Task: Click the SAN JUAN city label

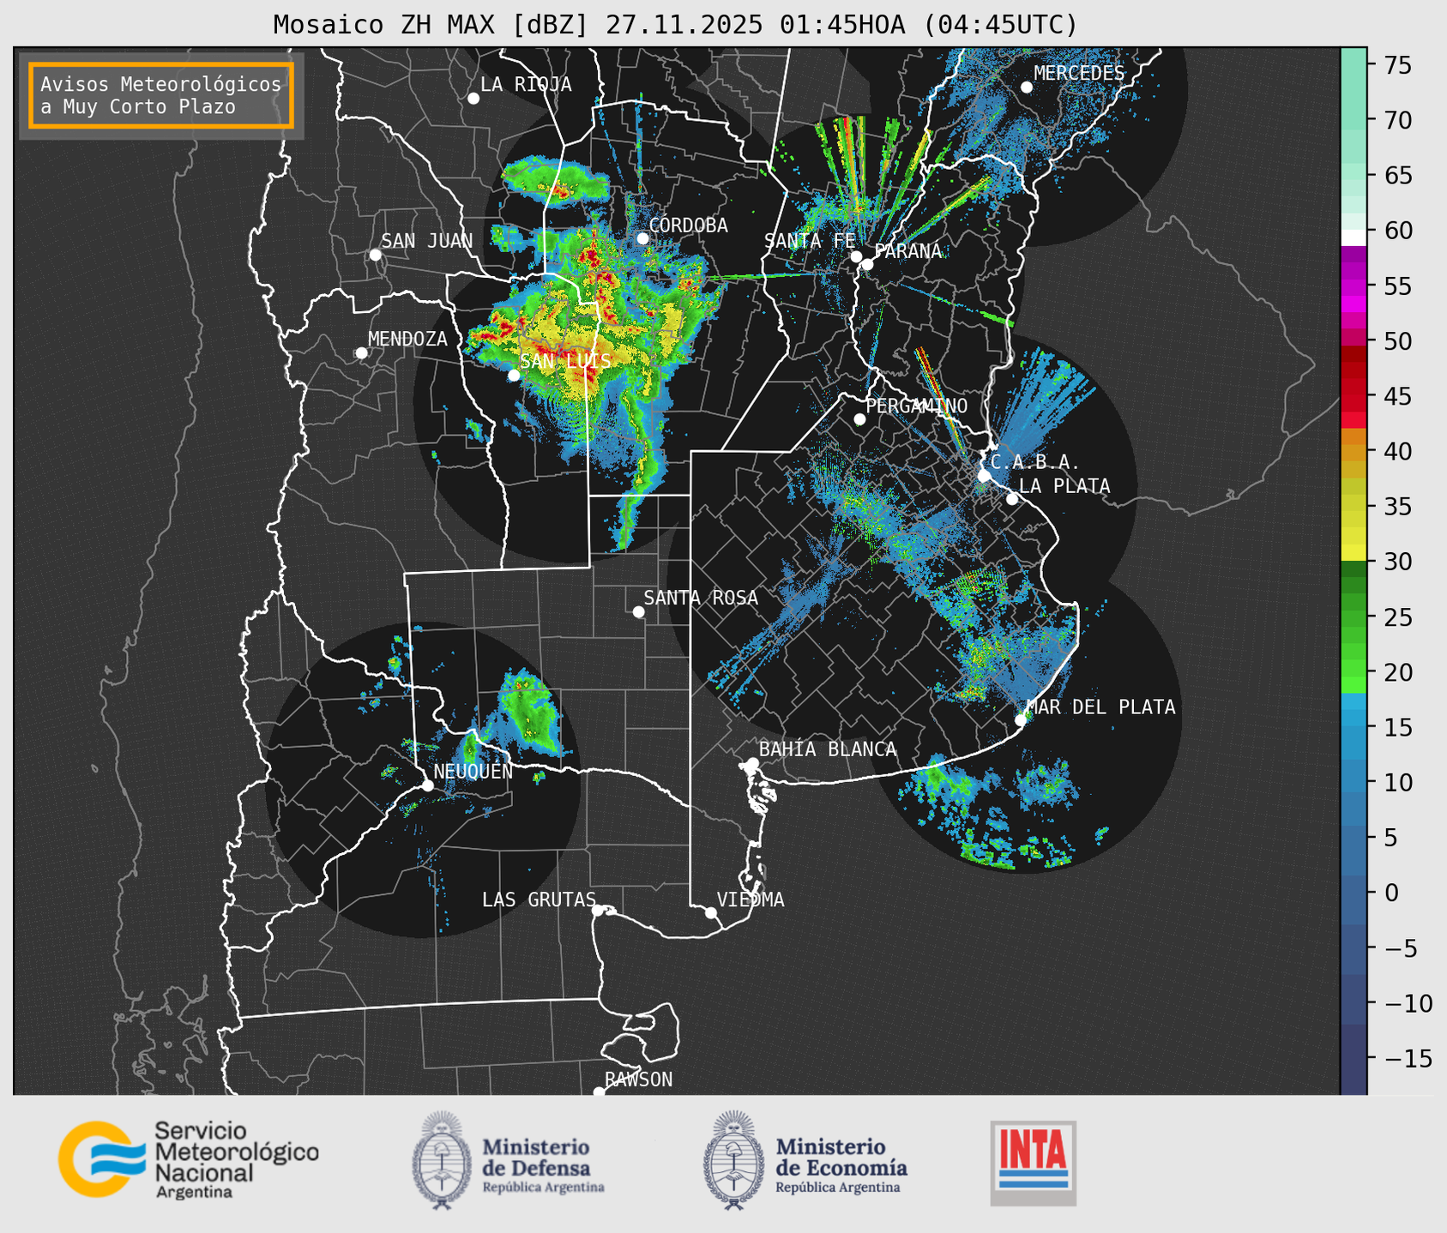Action: 426,241
